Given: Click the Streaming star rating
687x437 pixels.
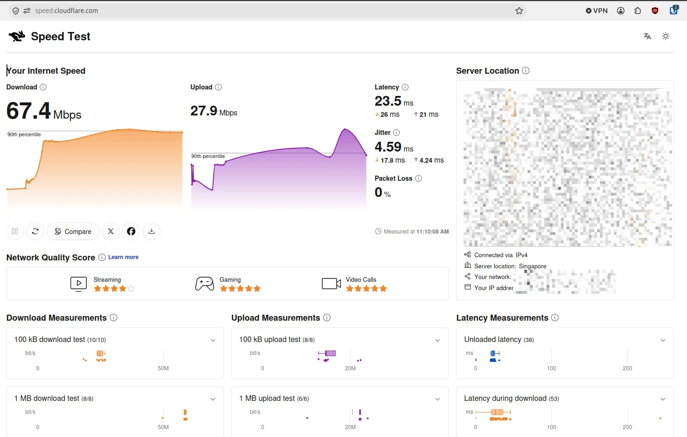Looking at the screenshot, I should (114, 289).
